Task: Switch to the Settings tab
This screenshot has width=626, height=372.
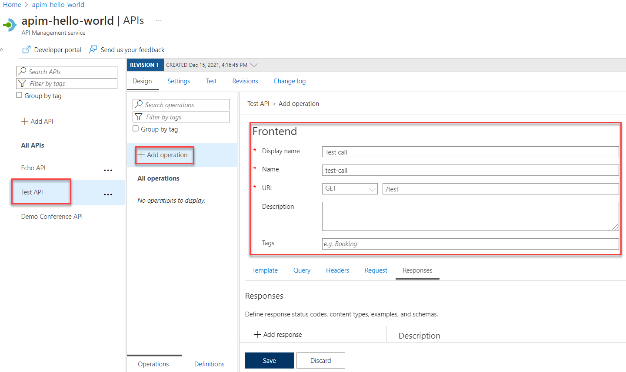Action: (179, 81)
